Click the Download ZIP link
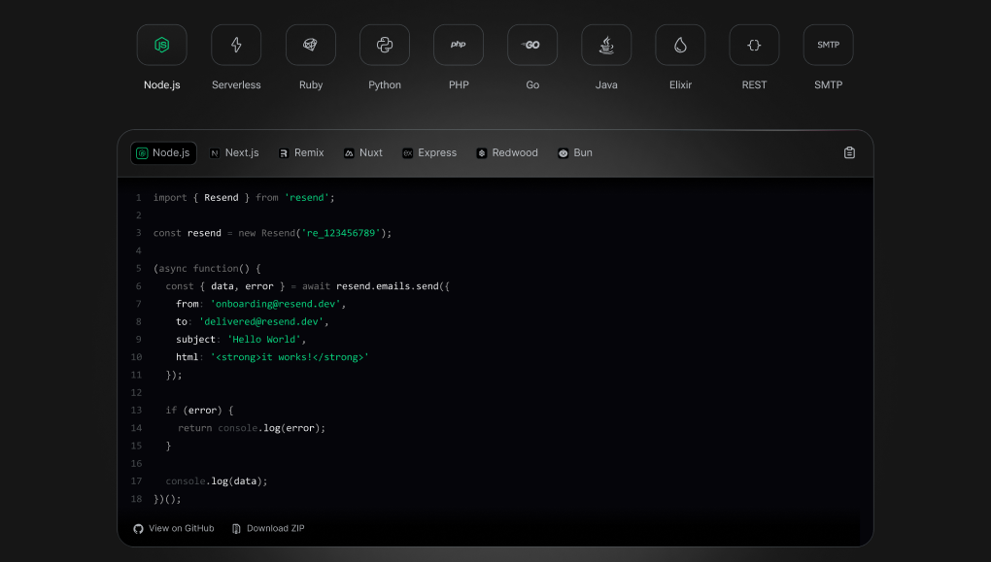Viewport: 991px width, 562px height. (268, 529)
